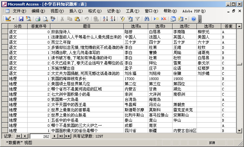This screenshot has width=244, height=147.
Task: Open the 工具(T) menu
Action: click(x=133, y=11)
